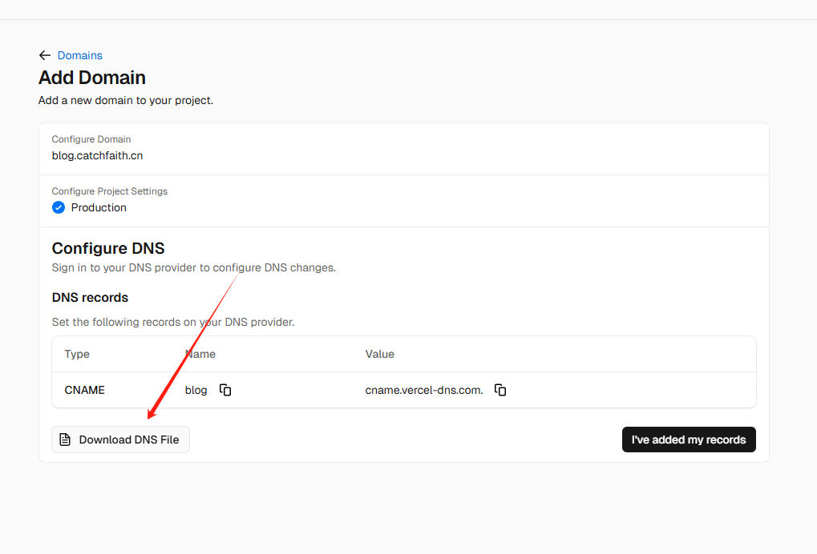Click the Name column header
Viewport: 817px width, 554px height.
tap(200, 354)
